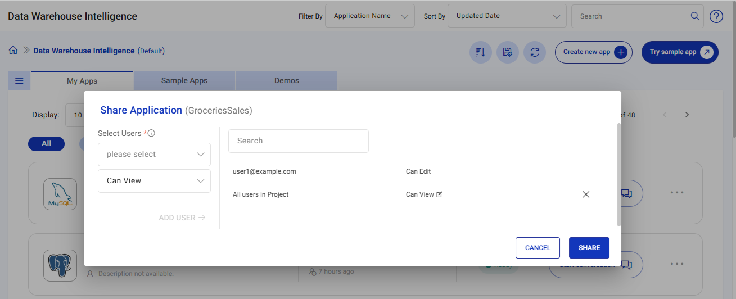This screenshot has height=299, width=736.
Task: Click the Create new app button
Action: [593, 52]
